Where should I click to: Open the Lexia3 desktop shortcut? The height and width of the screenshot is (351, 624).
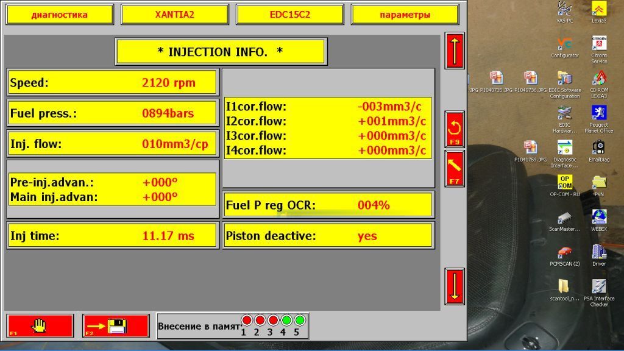point(599,12)
